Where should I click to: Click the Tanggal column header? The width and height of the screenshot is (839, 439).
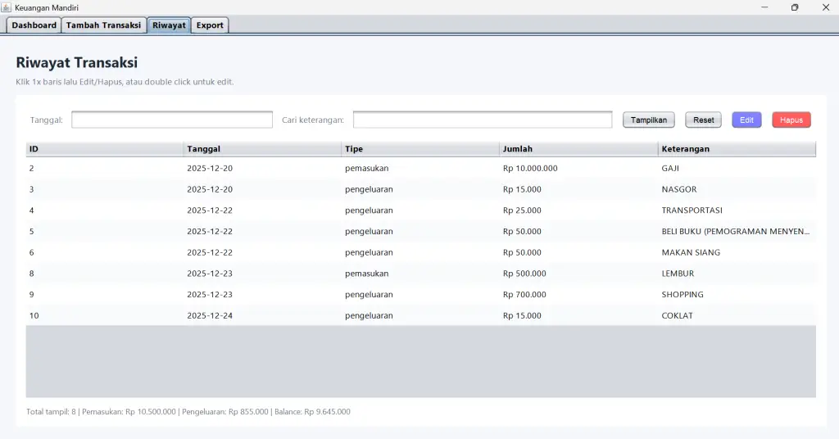pos(262,149)
